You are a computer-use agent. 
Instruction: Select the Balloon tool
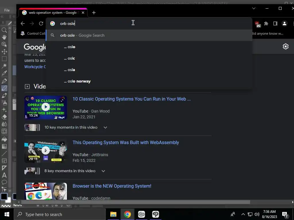[x=4, y=182]
